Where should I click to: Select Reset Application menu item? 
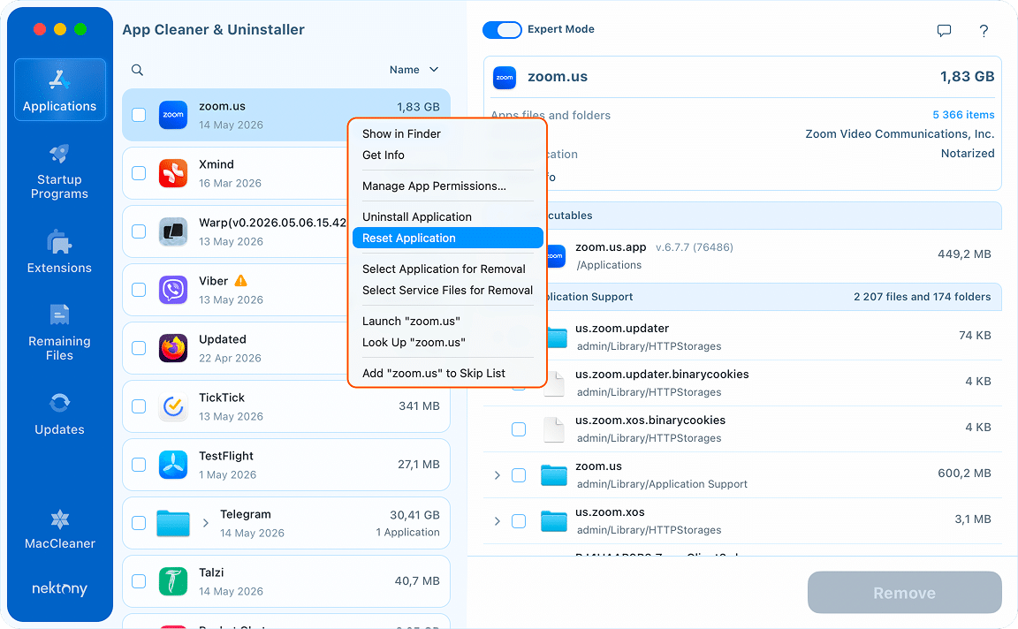tap(447, 239)
